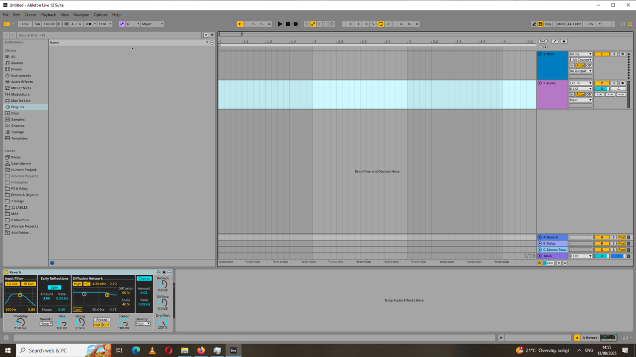This screenshot has width=636, height=357.
Task: Open the Create menu
Action: 30,15
